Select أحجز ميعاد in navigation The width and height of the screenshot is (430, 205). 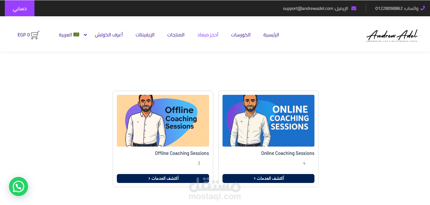[208, 35]
